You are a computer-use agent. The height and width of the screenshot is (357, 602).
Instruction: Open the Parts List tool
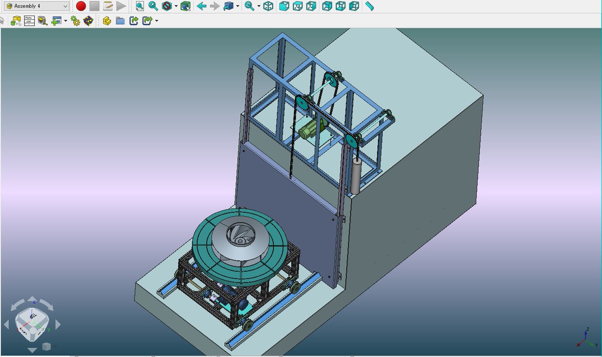(29, 21)
